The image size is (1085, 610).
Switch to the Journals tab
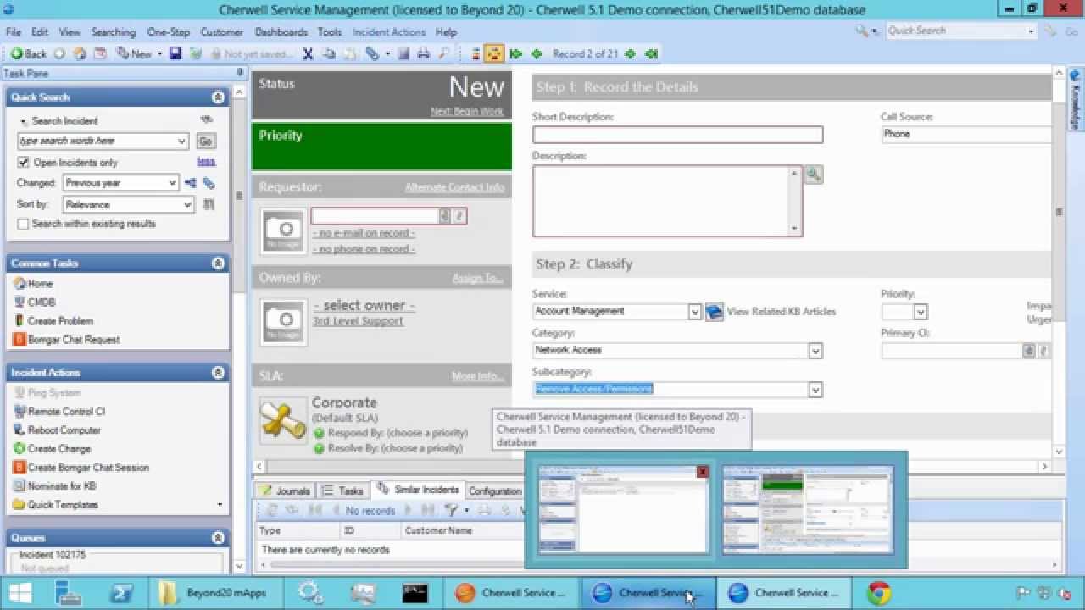[x=285, y=491]
